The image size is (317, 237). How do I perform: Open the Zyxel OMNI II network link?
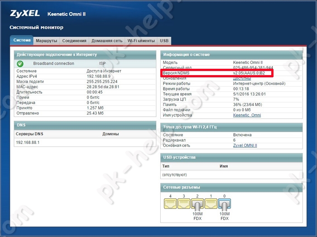click(245, 145)
